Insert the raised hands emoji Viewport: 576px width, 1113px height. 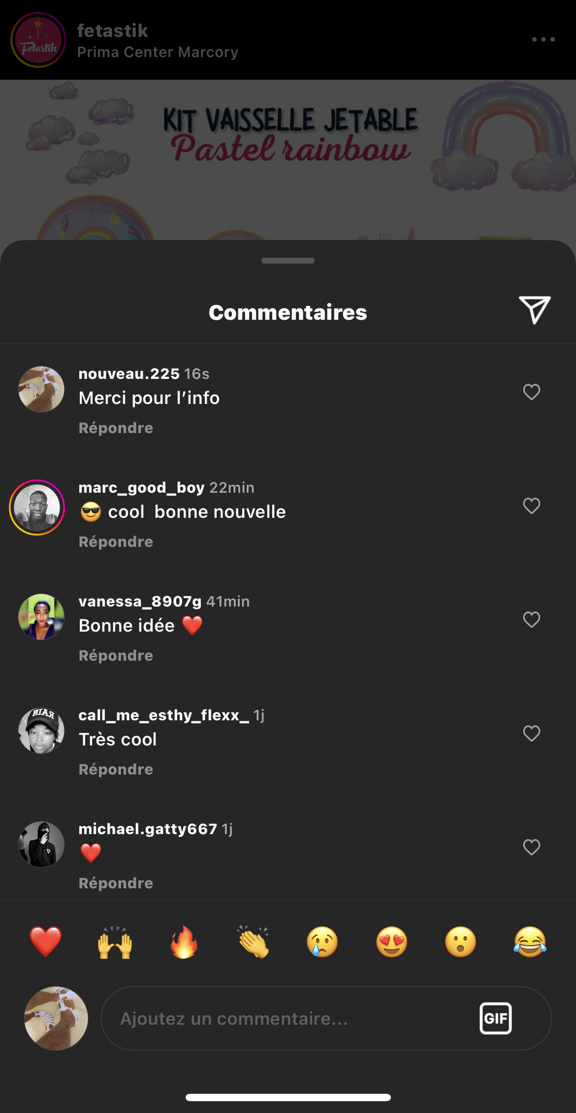(115, 942)
